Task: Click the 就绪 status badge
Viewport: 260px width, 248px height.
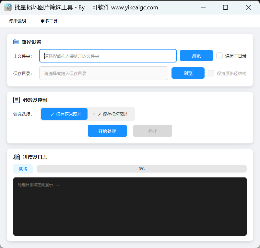Action: pyautogui.click(x=23, y=169)
